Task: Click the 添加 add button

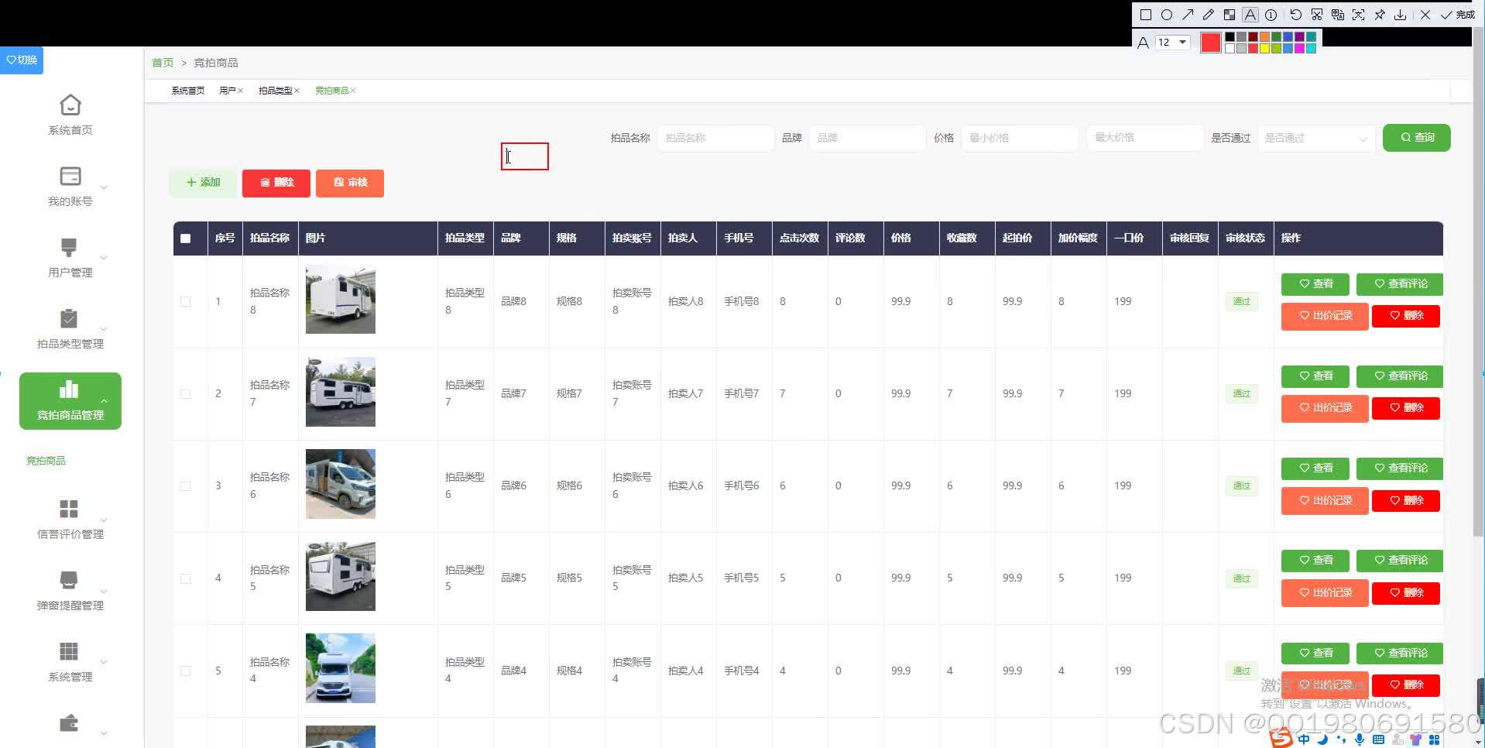Action: click(x=203, y=183)
